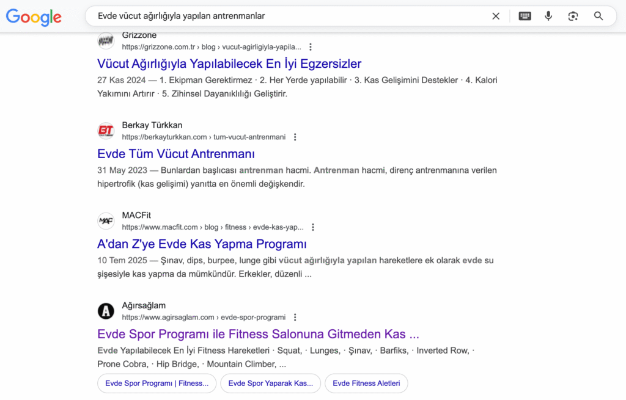
Task: Click the Ağırsağlam site icon
Action: pos(106,311)
